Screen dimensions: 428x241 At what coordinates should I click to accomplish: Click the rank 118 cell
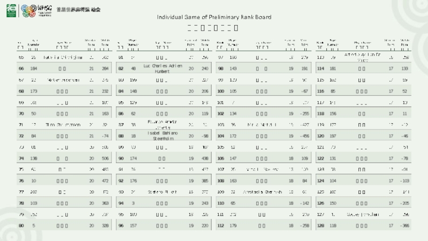(x=320, y=114)
